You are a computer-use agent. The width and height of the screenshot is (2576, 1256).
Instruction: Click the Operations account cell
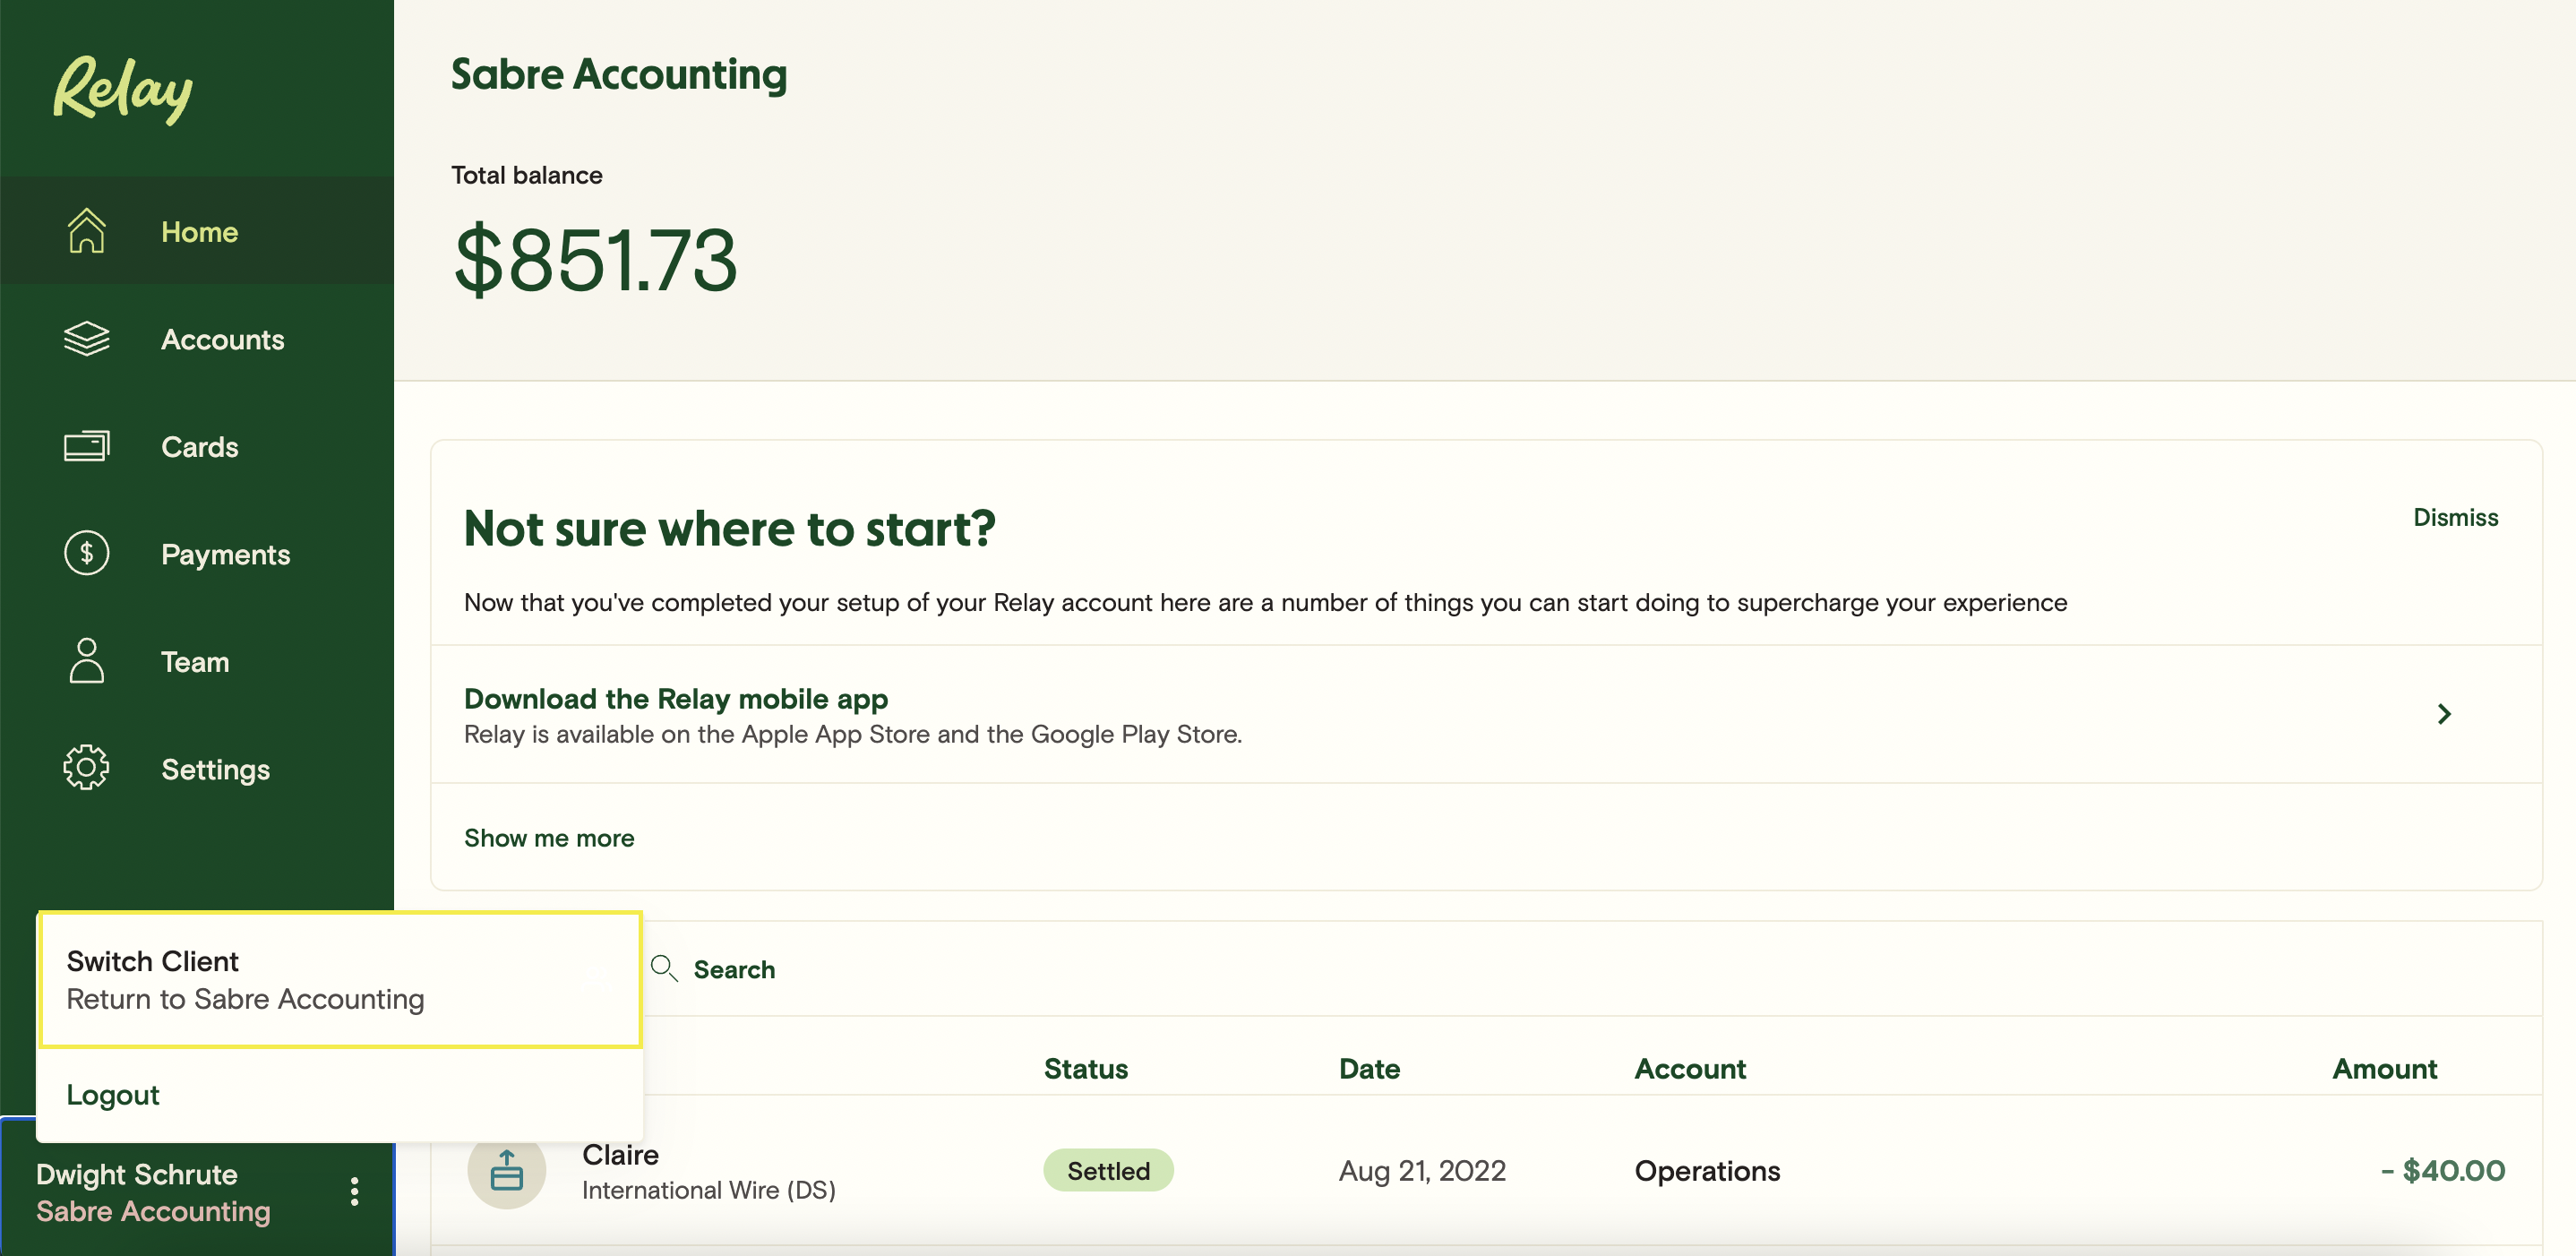click(1707, 1170)
